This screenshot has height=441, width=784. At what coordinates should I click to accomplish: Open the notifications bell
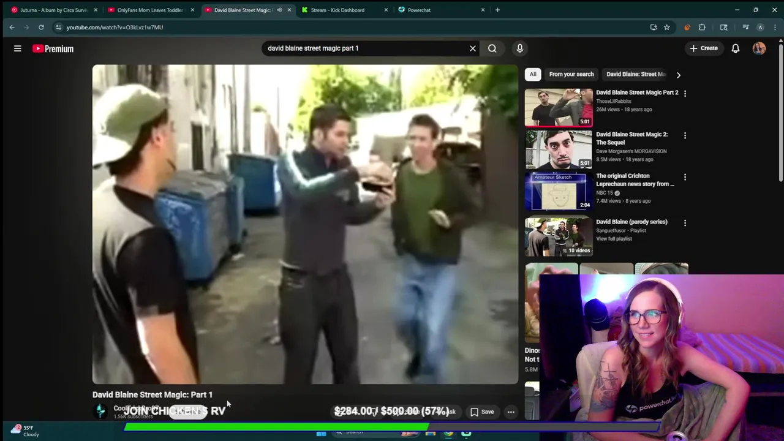coord(736,48)
